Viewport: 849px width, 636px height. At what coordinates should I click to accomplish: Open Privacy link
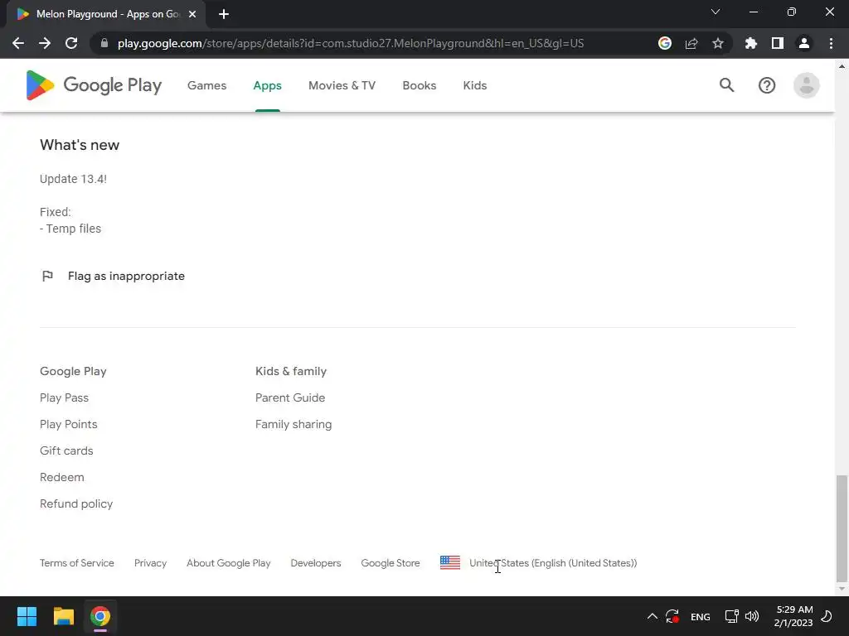pos(151,563)
